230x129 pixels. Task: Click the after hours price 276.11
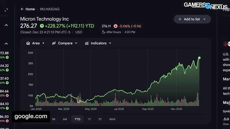pos(106,26)
